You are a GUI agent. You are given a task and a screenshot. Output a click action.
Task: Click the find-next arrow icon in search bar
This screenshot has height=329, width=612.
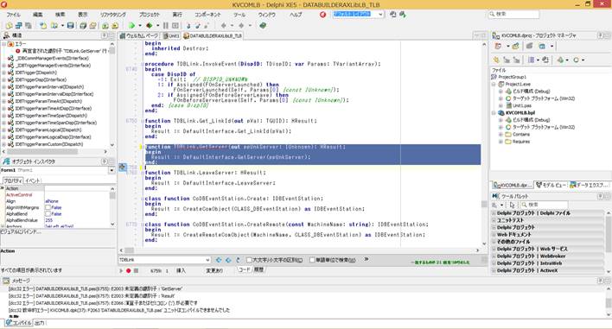coord(228,260)
